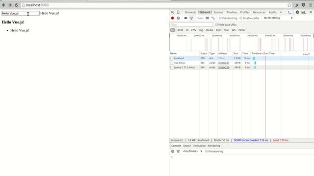Open the (index):20 initiator link
This screenshot has width=314, height=176.
tap(224, 67)
